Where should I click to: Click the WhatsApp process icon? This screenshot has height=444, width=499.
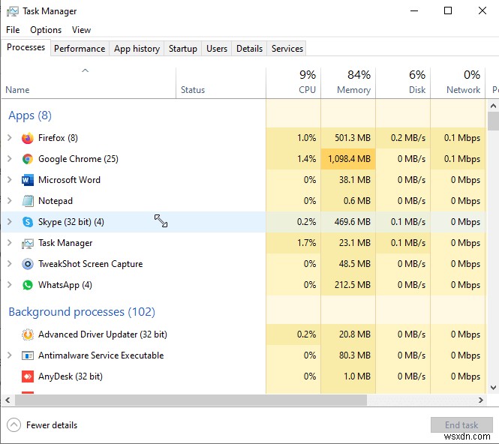tap(28, 285)
